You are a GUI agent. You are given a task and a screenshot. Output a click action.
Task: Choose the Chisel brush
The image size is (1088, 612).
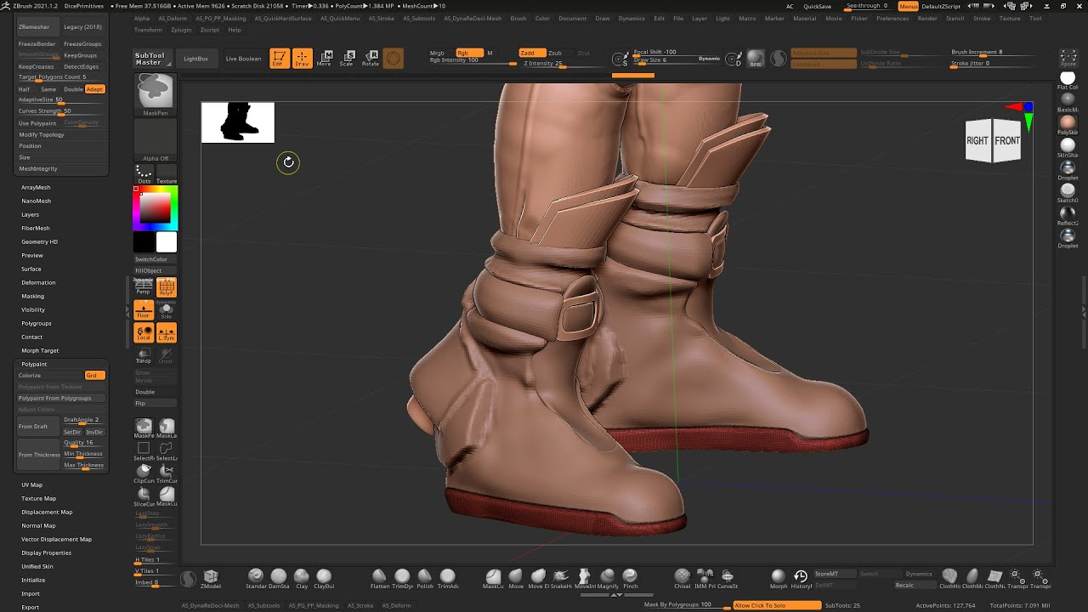coord(683,579)
